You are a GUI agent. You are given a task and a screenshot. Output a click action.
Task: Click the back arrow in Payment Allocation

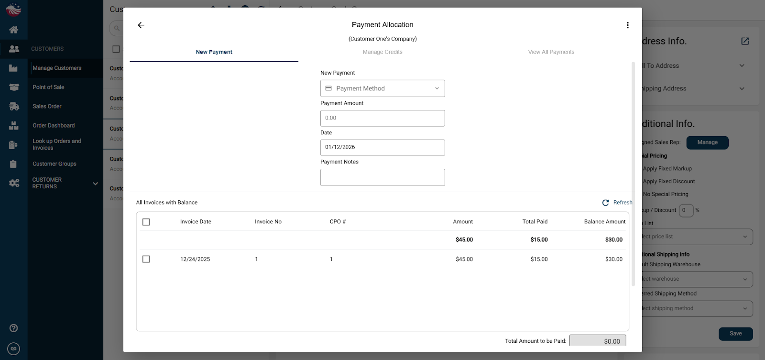(x=141, y=25)
